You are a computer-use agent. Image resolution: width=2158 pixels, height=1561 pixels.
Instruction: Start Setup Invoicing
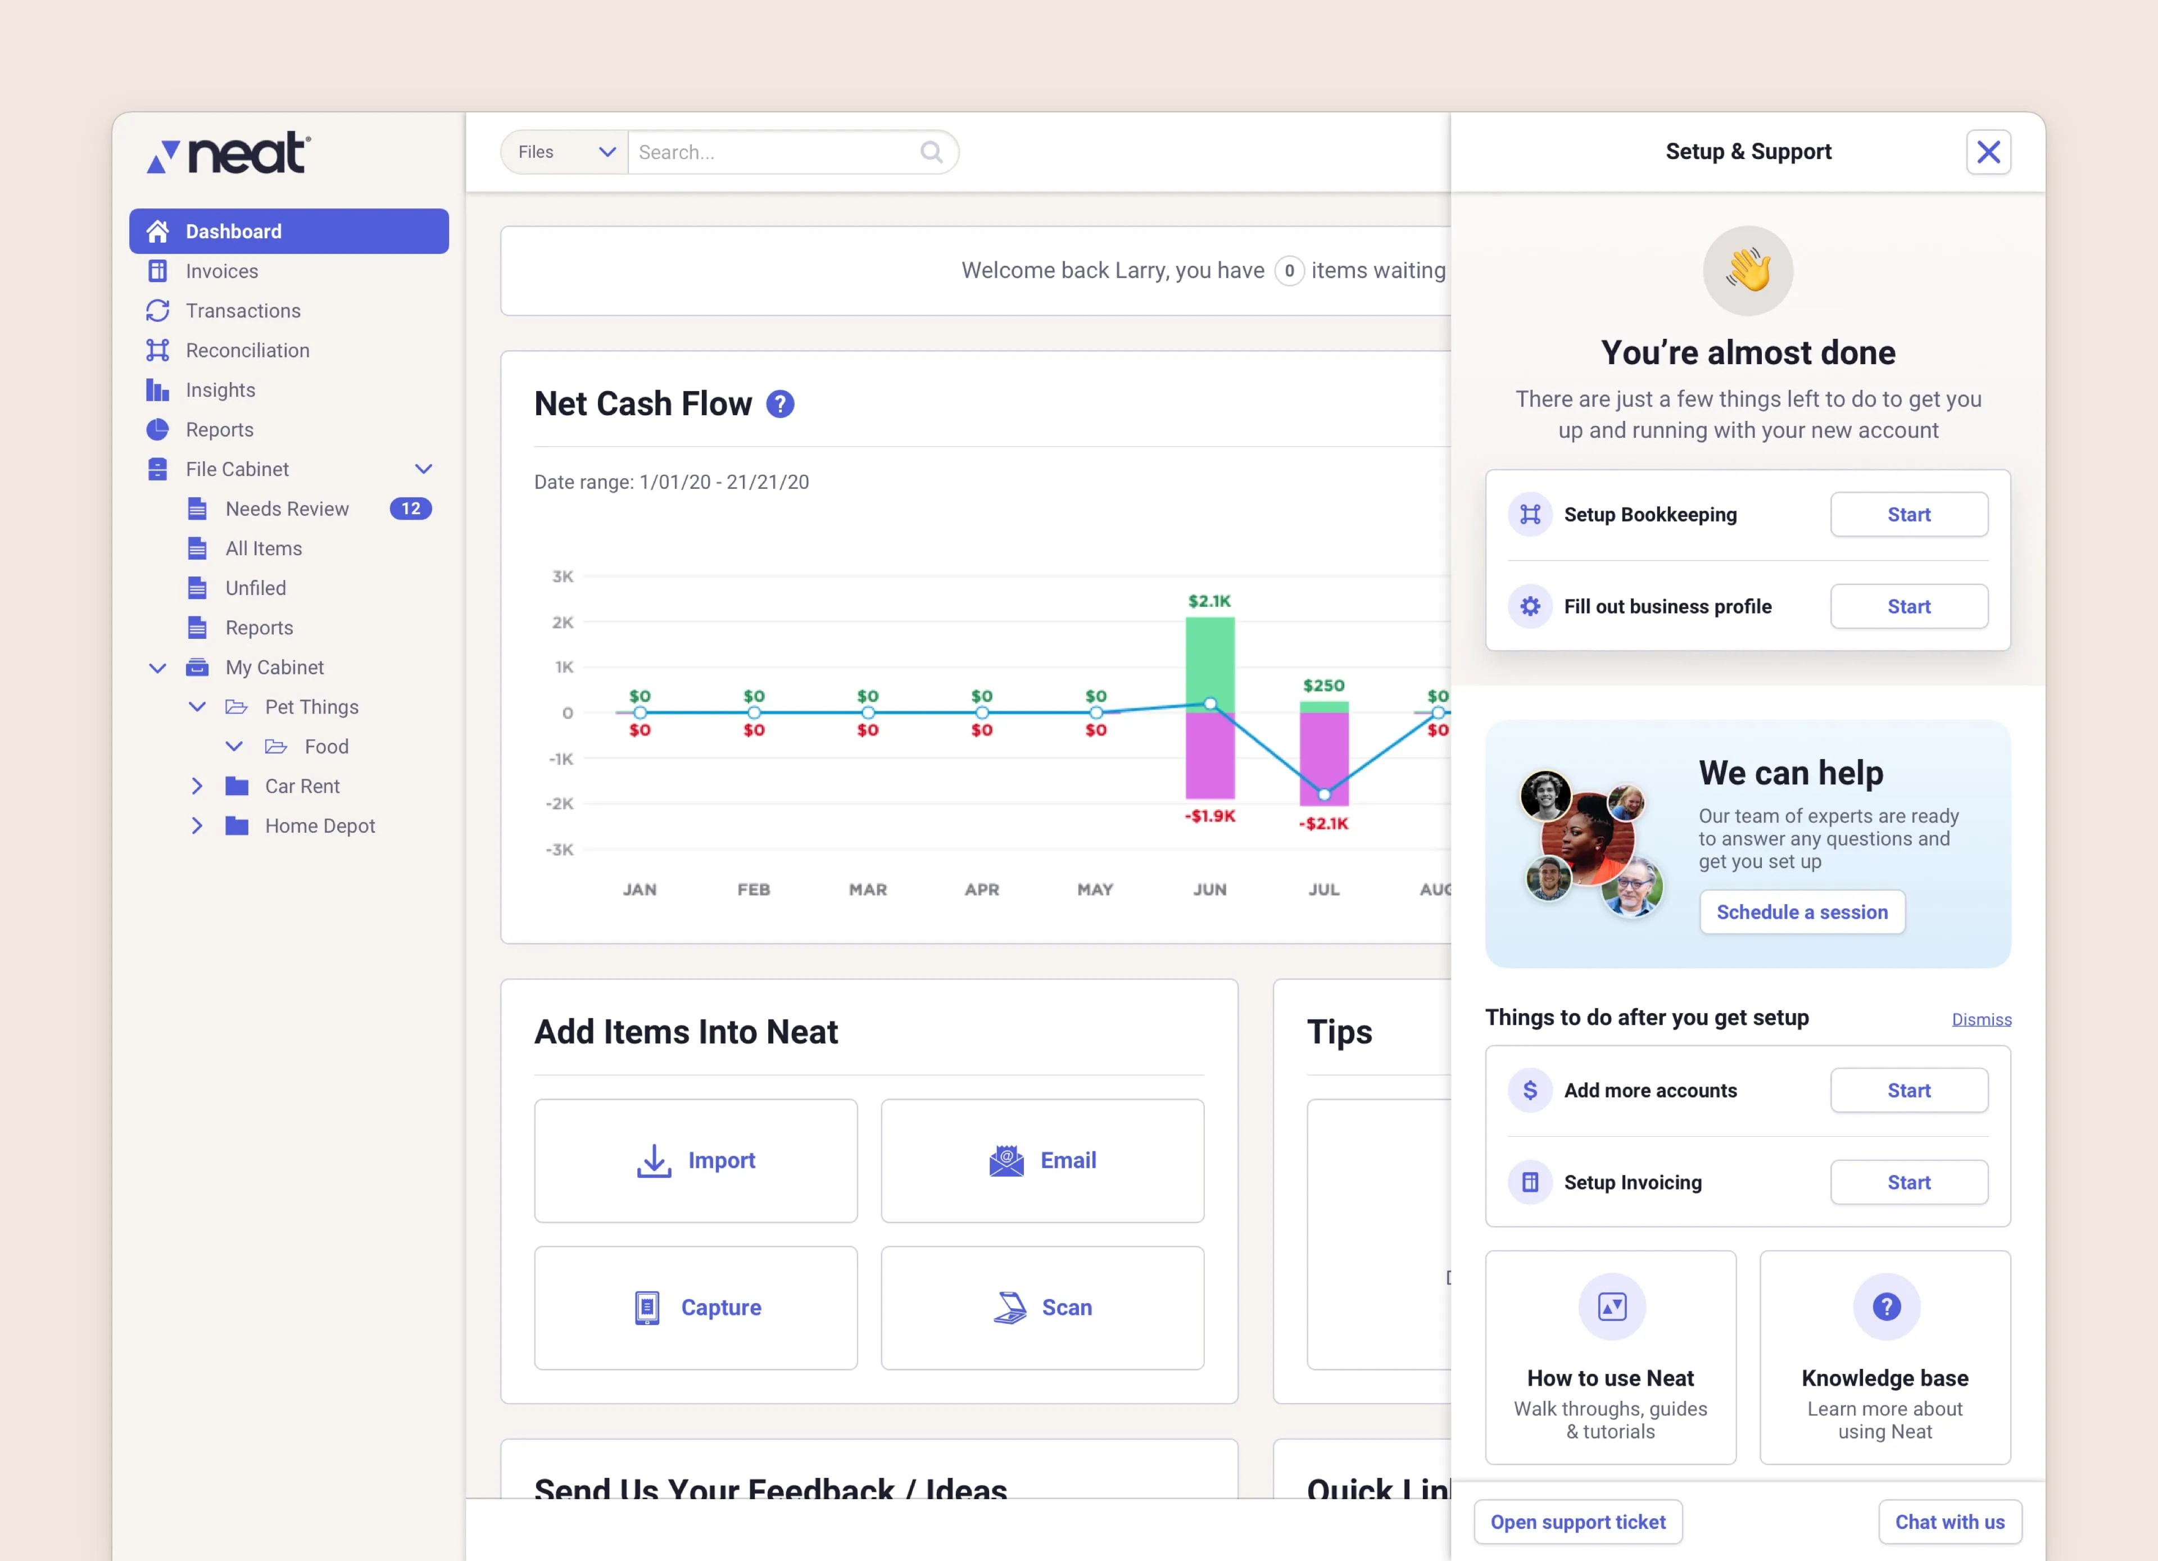coord(1908,1182)
